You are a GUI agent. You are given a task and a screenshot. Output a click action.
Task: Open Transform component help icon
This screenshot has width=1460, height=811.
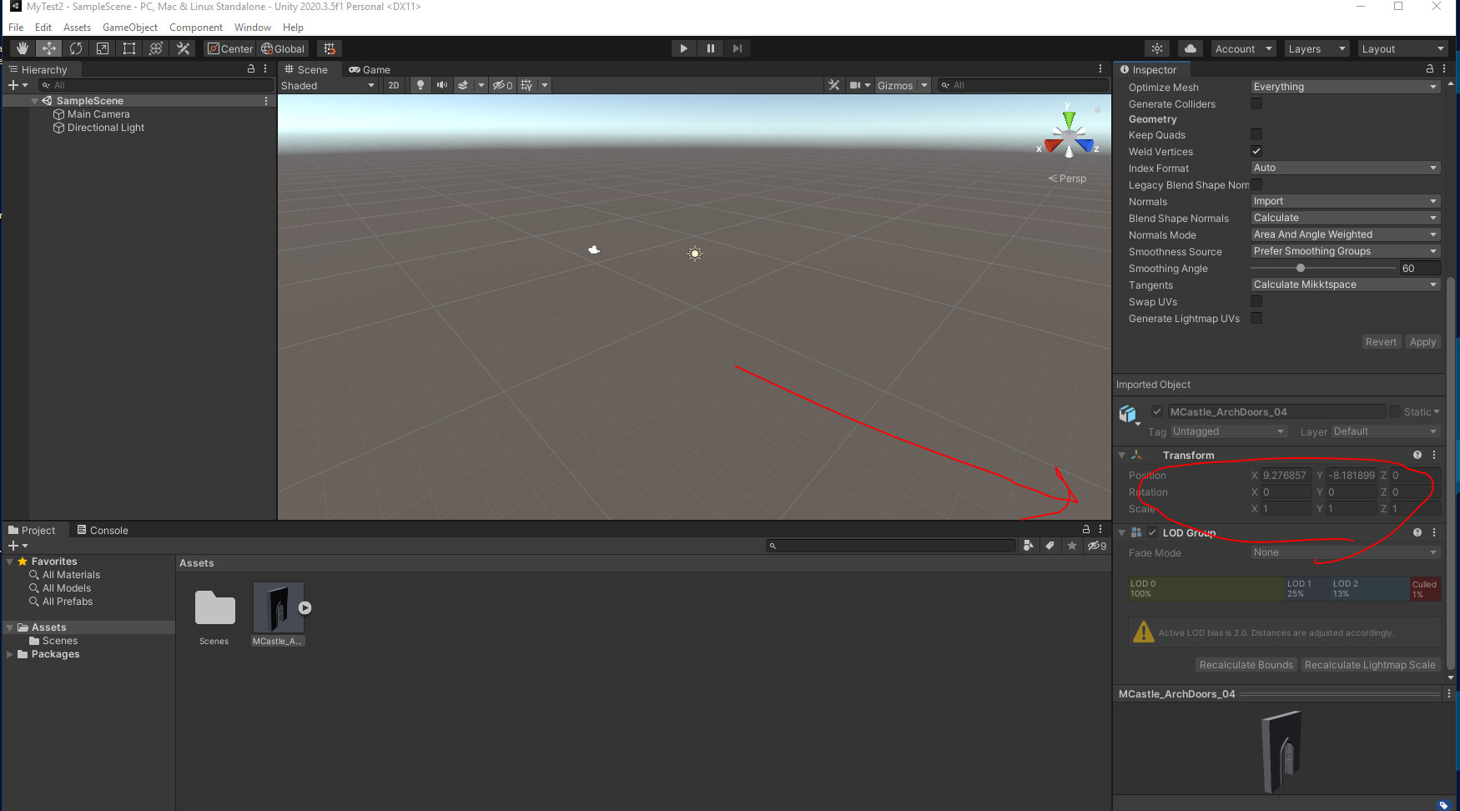point(1417,455)
